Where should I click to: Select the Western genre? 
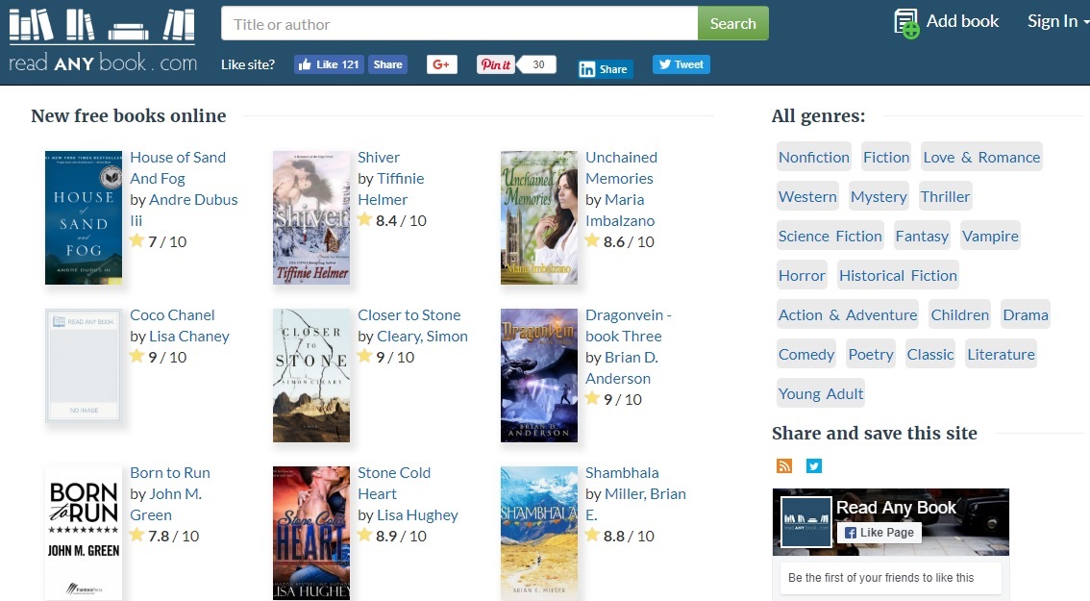tap(807, 197)
